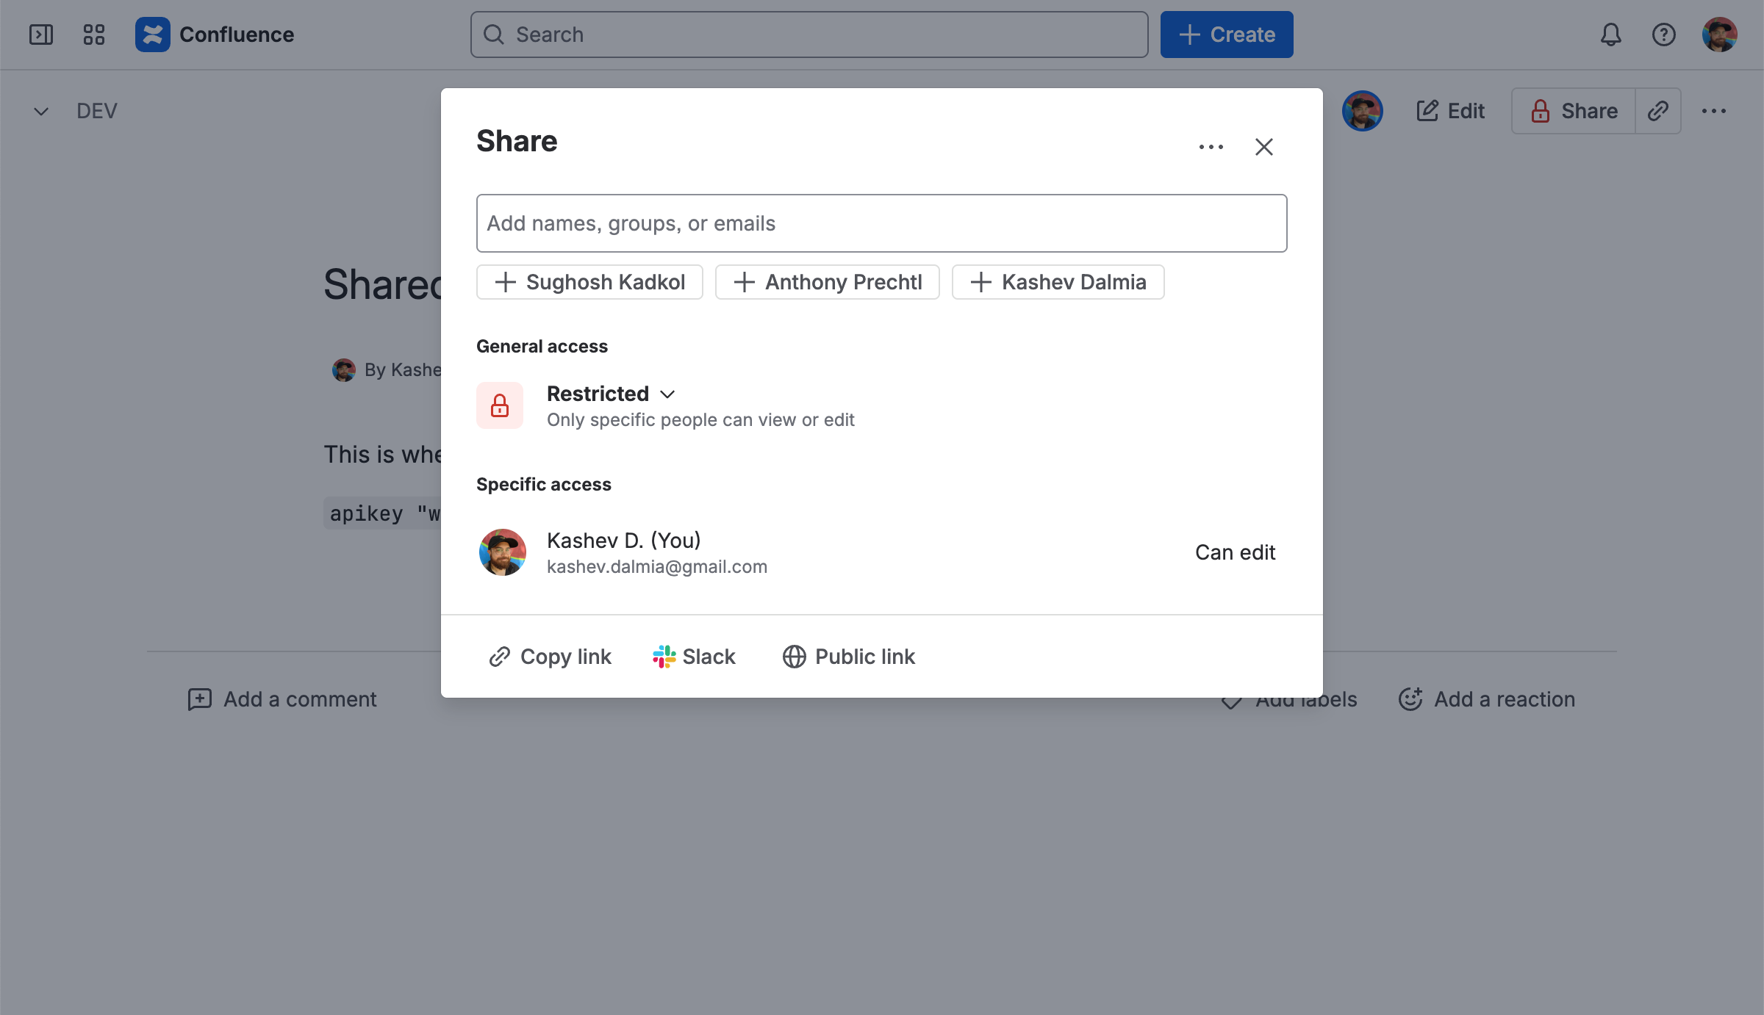Screen dimensions: 1764x1015
Task: Open the profile avatar in top bar
Action: 1719,35
